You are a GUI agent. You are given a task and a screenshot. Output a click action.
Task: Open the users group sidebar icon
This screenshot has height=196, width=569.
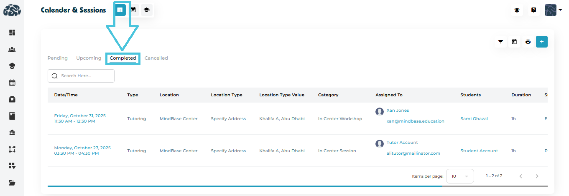[x=12, y=50]
